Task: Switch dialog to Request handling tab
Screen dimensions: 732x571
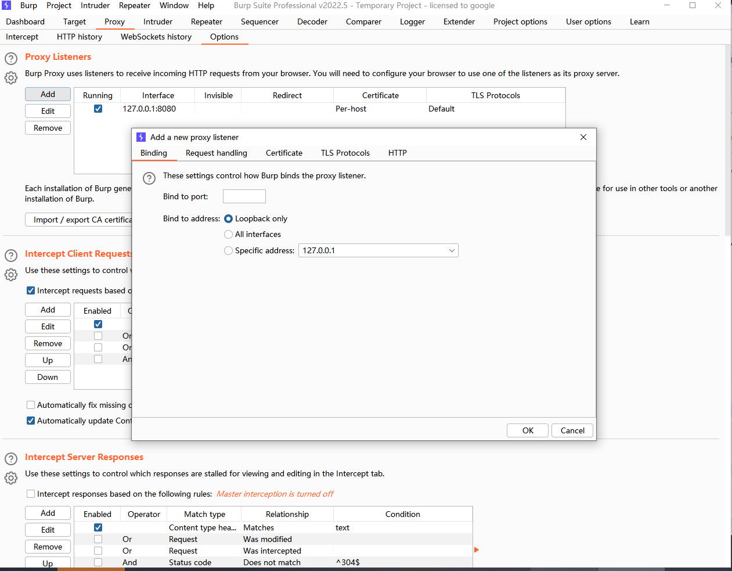Action: coord(217,153)
